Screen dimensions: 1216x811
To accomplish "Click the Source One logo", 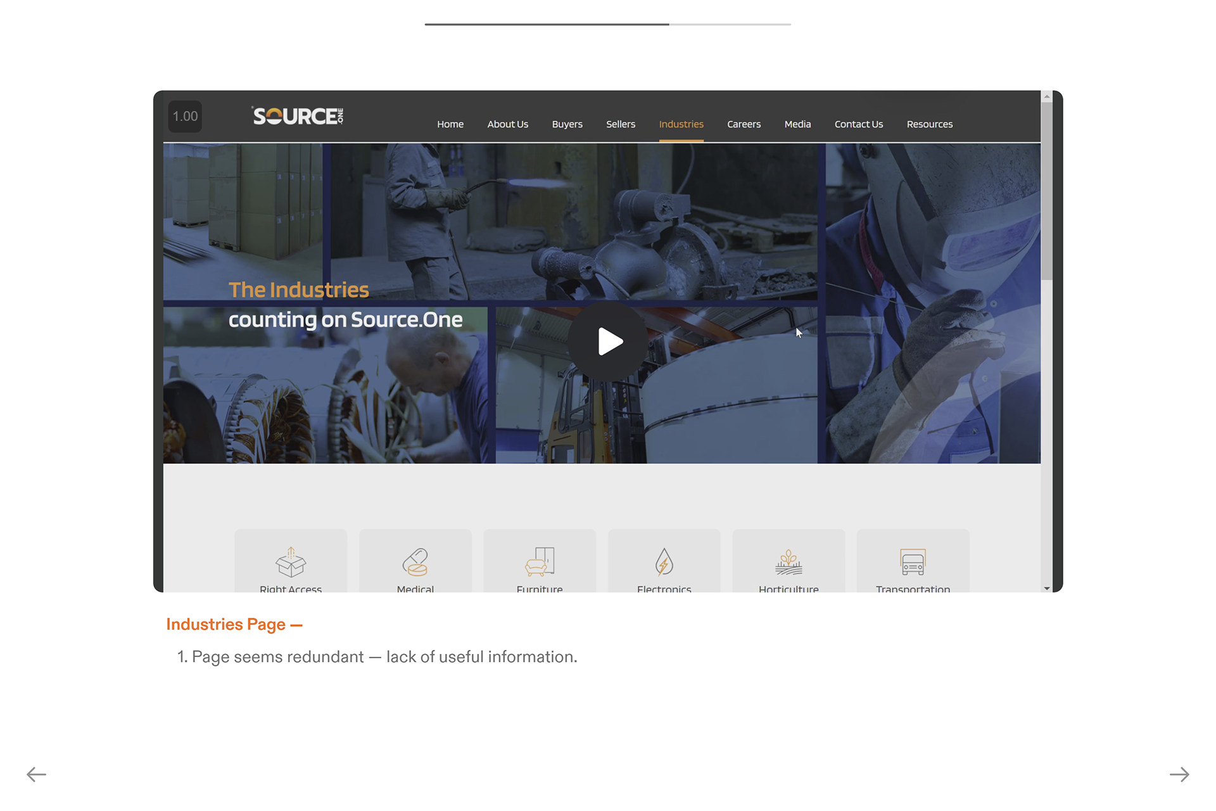I will point(298,116).
